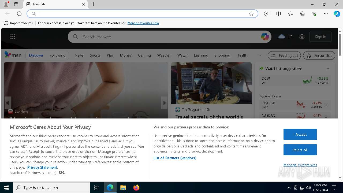Open the Edge profile icon
Image resolution: width=343 pixels, height=193 pixels.
pyautogui.click(x=6, y=4)
